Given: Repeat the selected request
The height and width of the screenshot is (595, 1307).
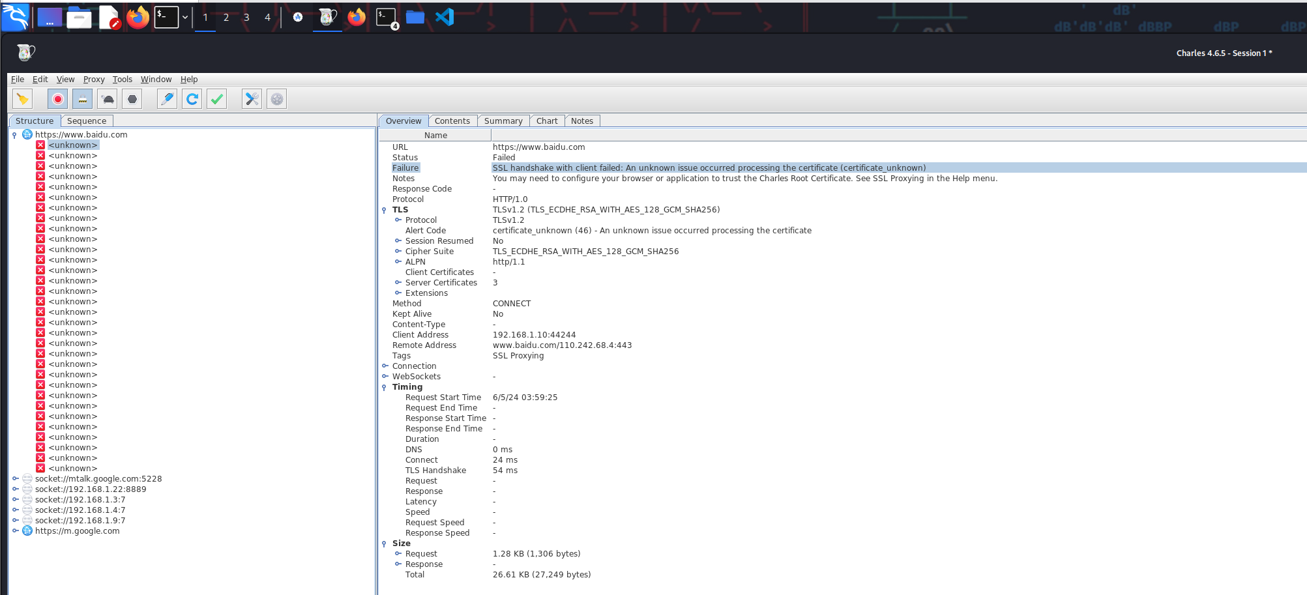Looking at the screenshot, I should click(x=192, y=99).
